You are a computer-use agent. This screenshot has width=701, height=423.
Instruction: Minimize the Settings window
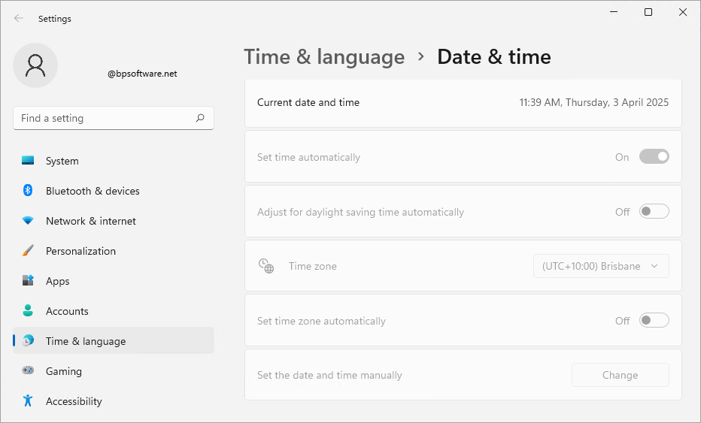point(614,12)
